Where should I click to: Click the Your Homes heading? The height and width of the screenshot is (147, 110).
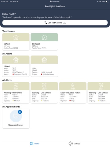(x=9, y=31)
